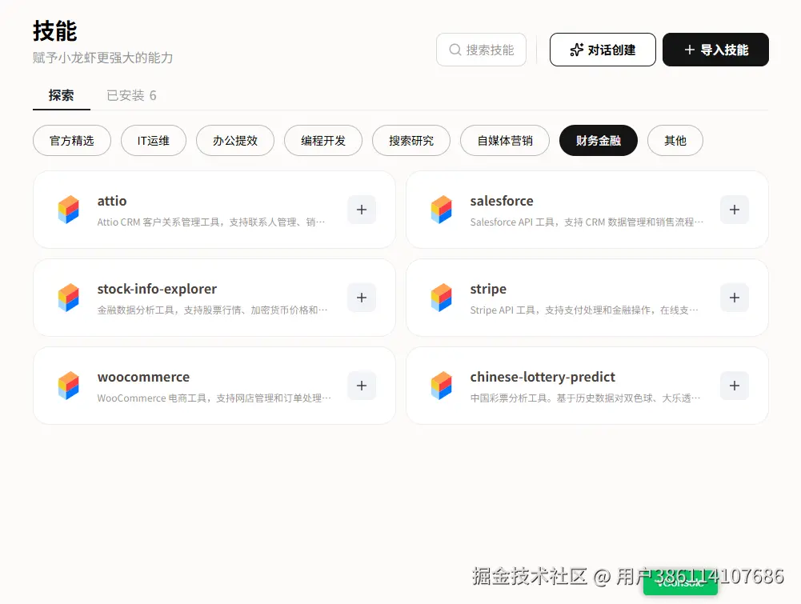The height and width of the screenshot is (604, 801).
Task: Click the chinese-lottery-predict cube icon
Action: (x=442, y=386)
